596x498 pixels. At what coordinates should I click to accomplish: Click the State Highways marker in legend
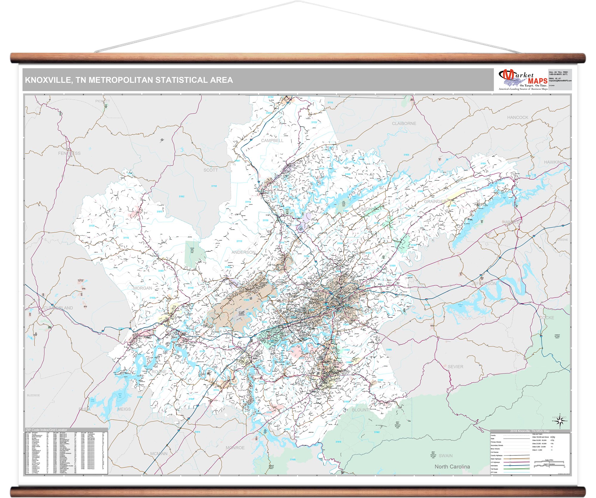[510, 459]
